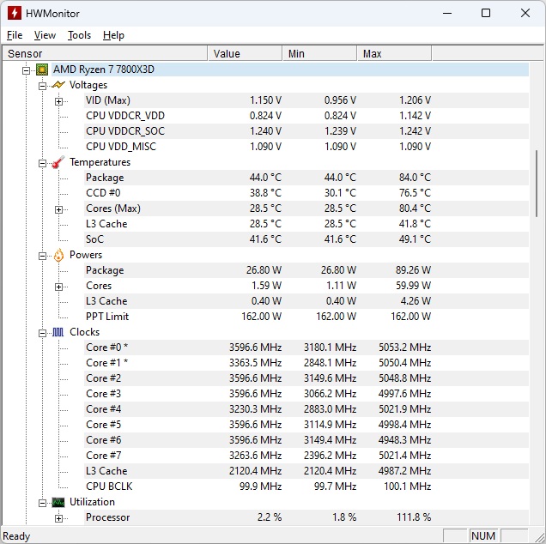Collapse the AMD Ryzen 7 7800X3D node
The width and height of the screenshot is (546, 544).
click(26, 70)
